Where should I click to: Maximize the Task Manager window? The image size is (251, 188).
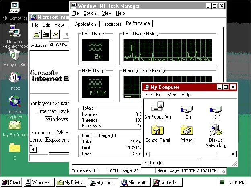pos(214,6)
